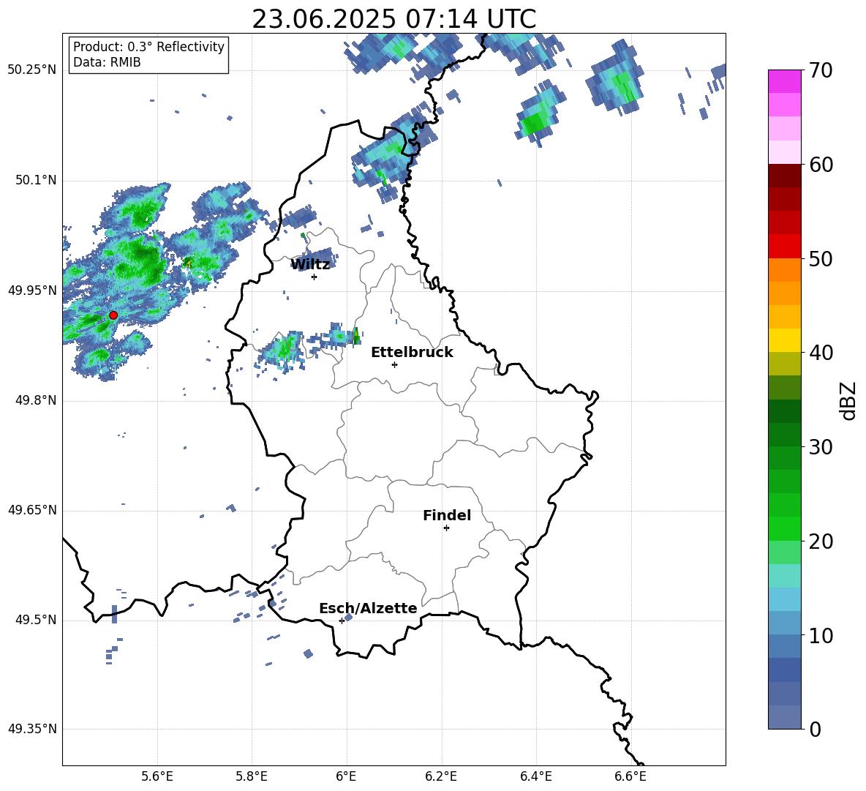Click the dark green colorbar segment above 30
Image resolution: width=866 pixels, height=791 pixels.
[784, 434]
